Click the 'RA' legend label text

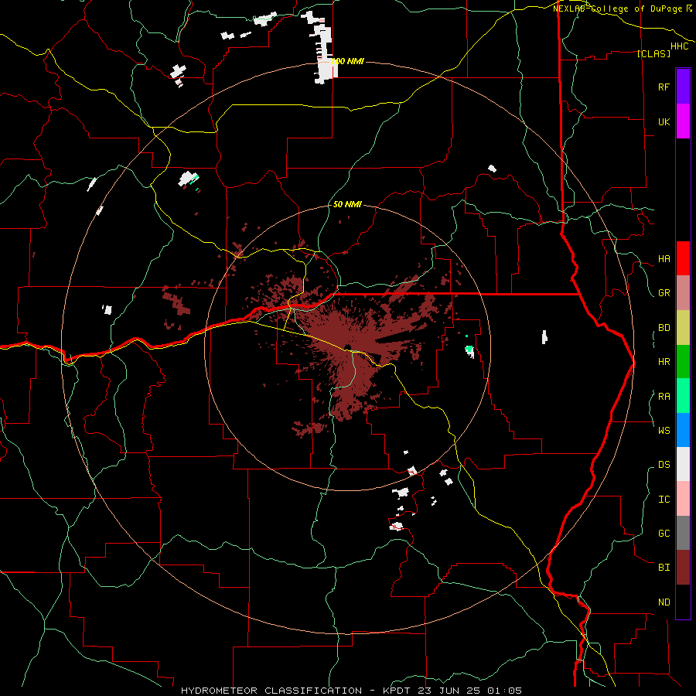[x=664, y=397]
